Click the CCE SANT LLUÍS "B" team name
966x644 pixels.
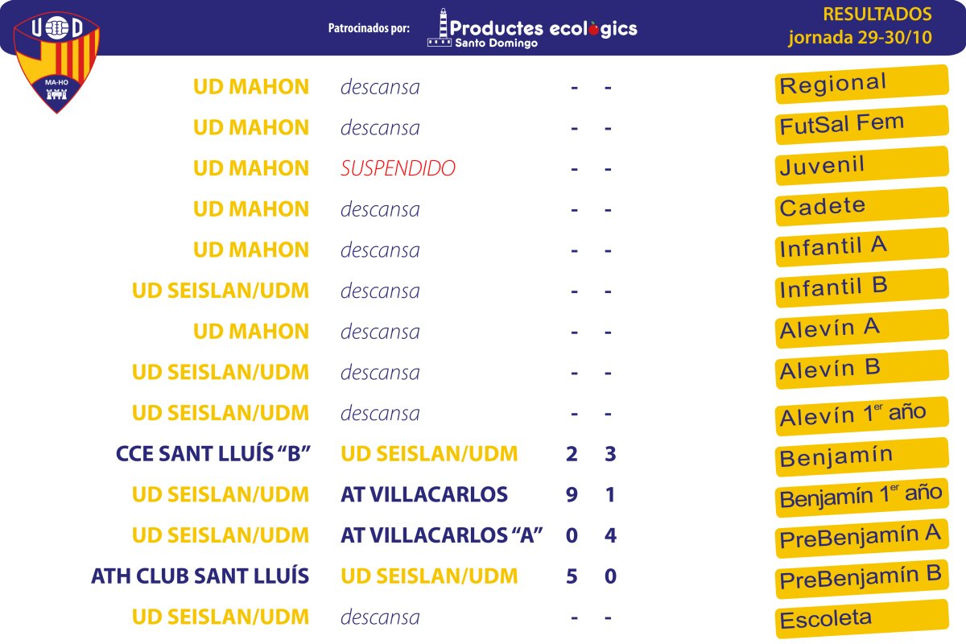click(213, 454)
